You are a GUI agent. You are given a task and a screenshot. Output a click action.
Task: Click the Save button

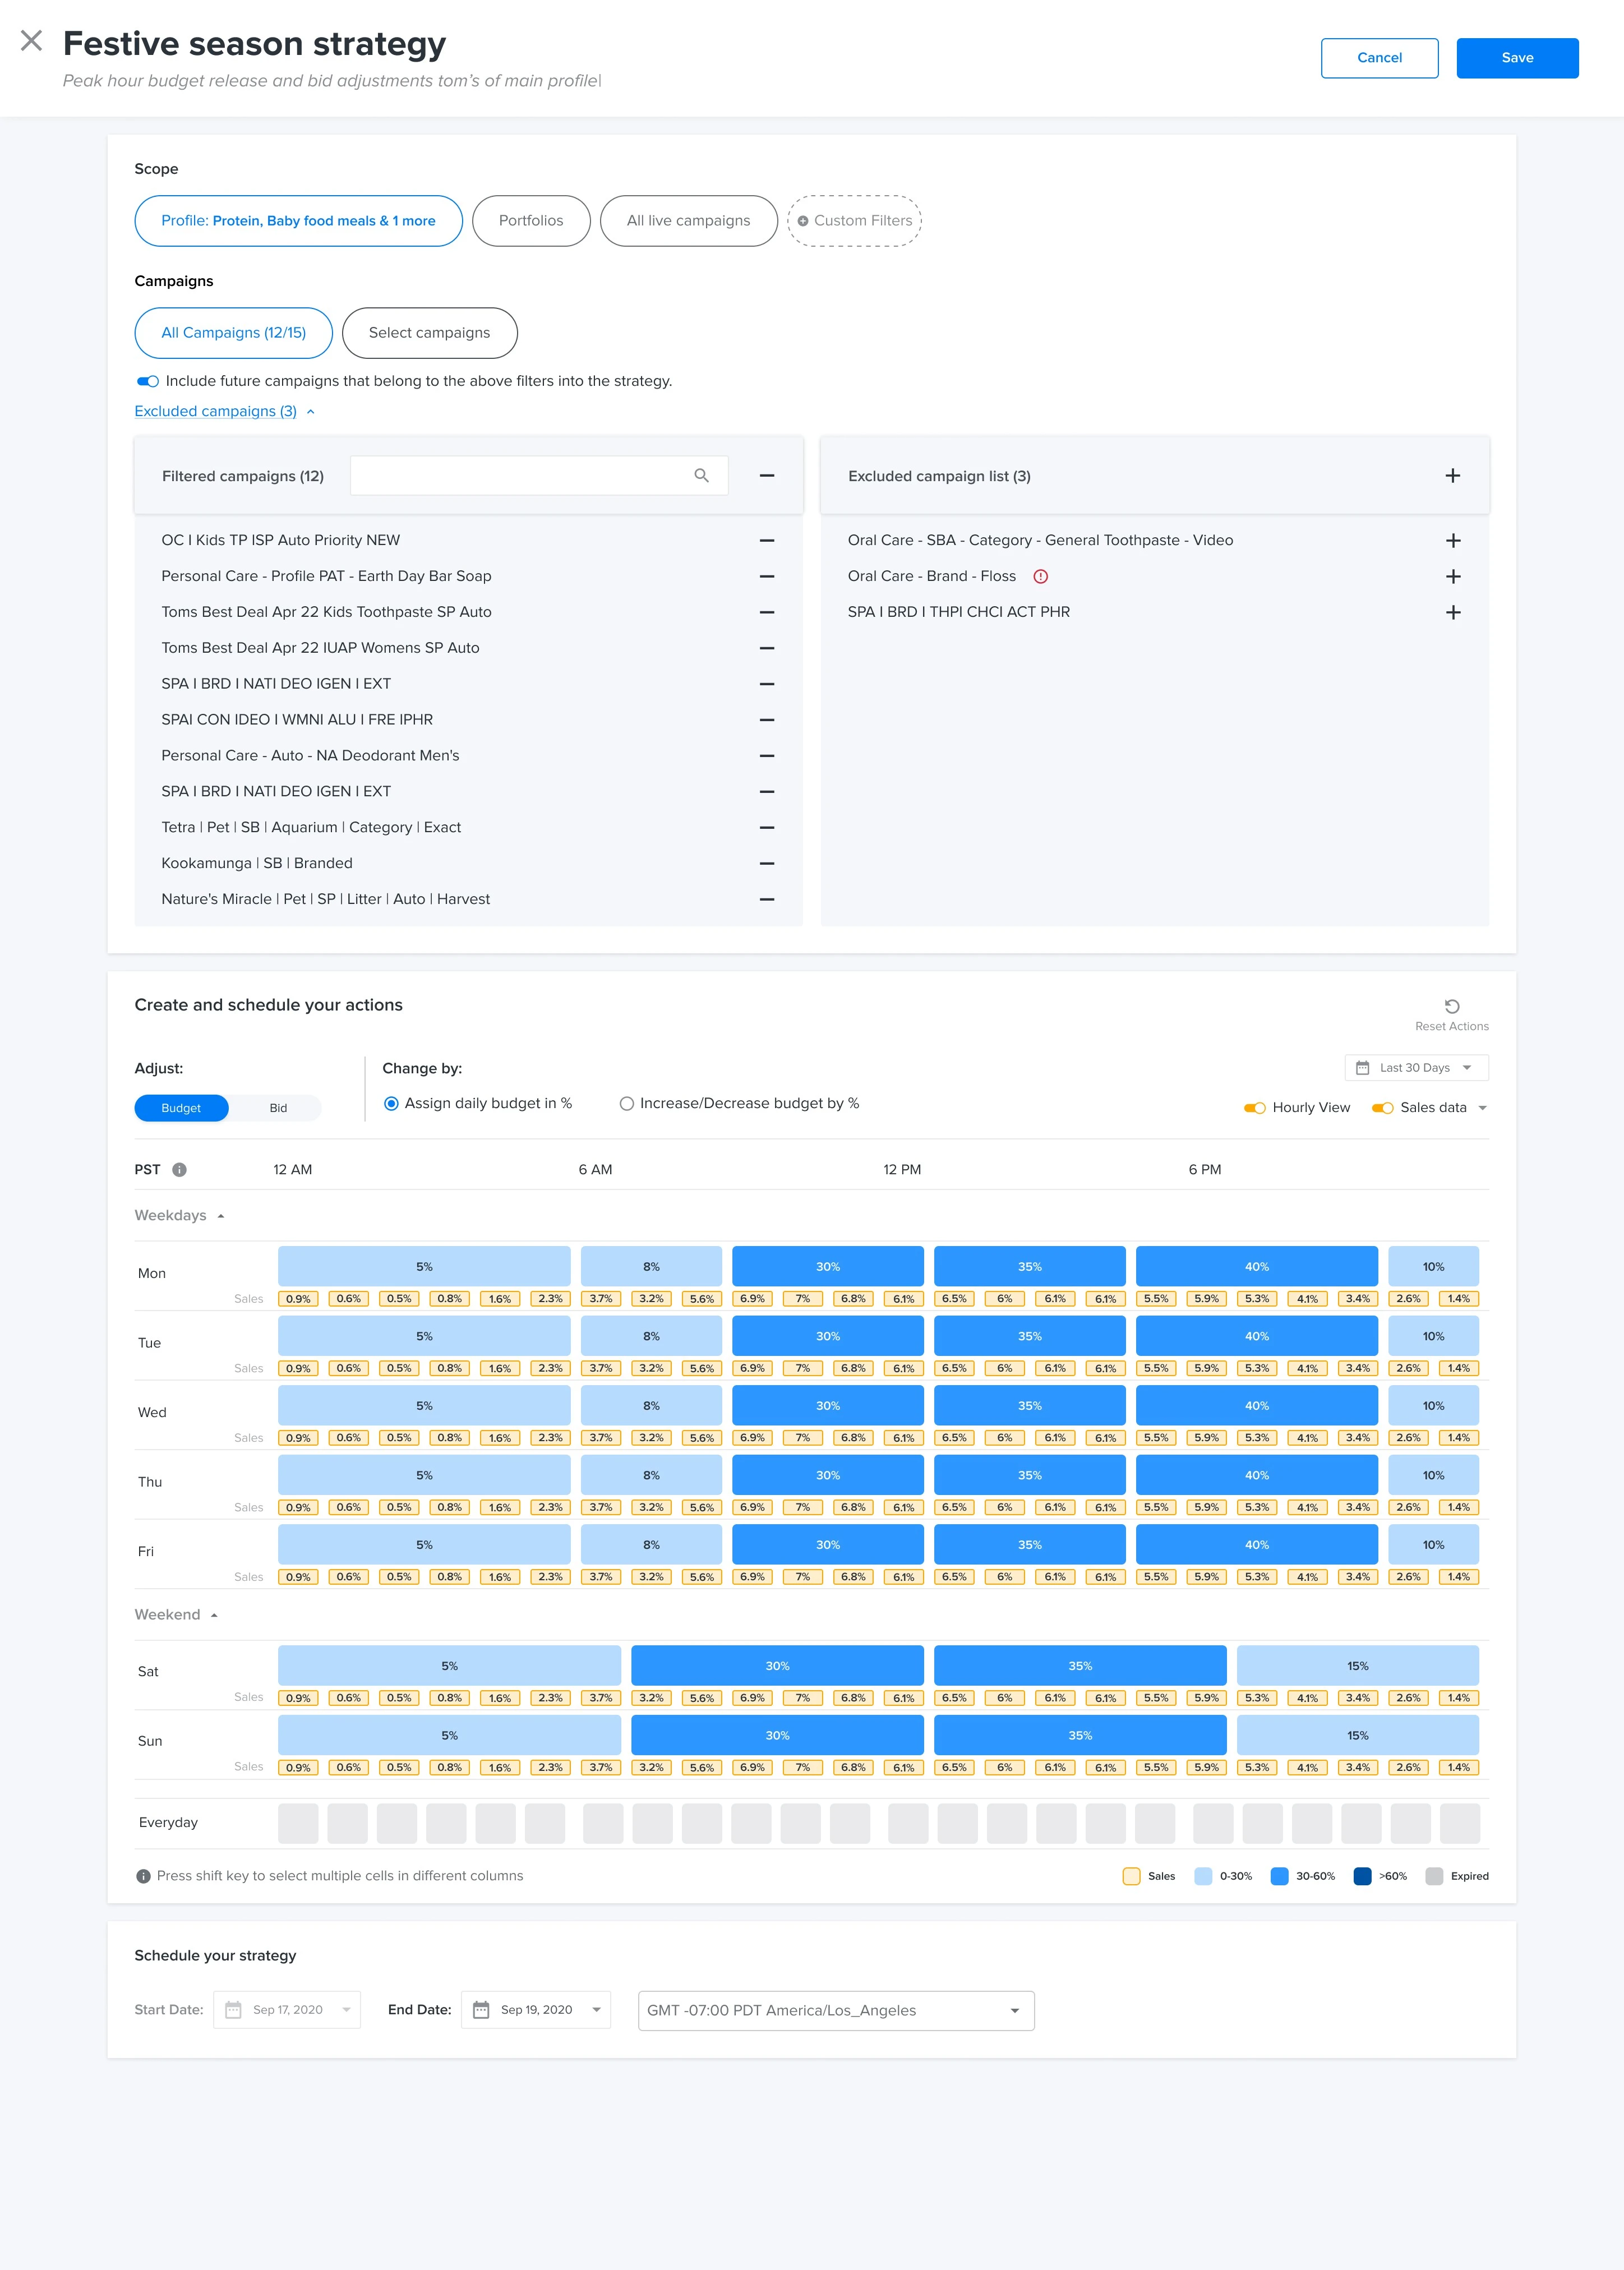tap(1517, 58)
